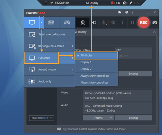
Task: Check the All display option
Action: coord(96,55)
